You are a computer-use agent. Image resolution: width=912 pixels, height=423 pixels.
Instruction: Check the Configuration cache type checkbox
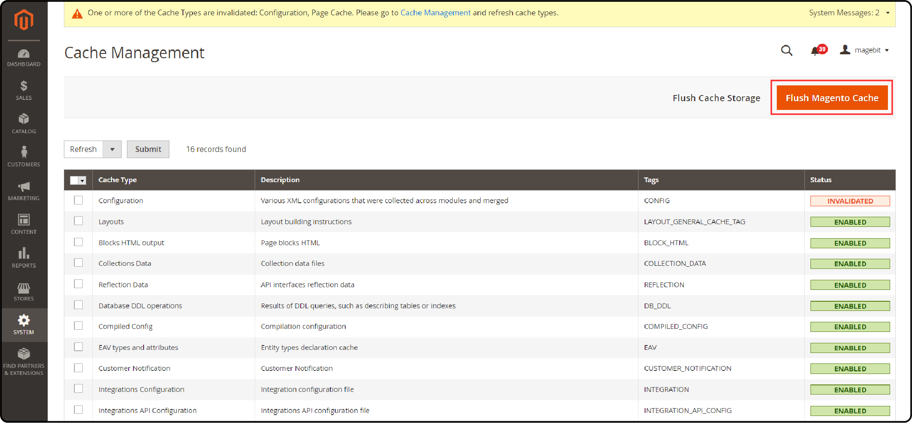point(78,200)
